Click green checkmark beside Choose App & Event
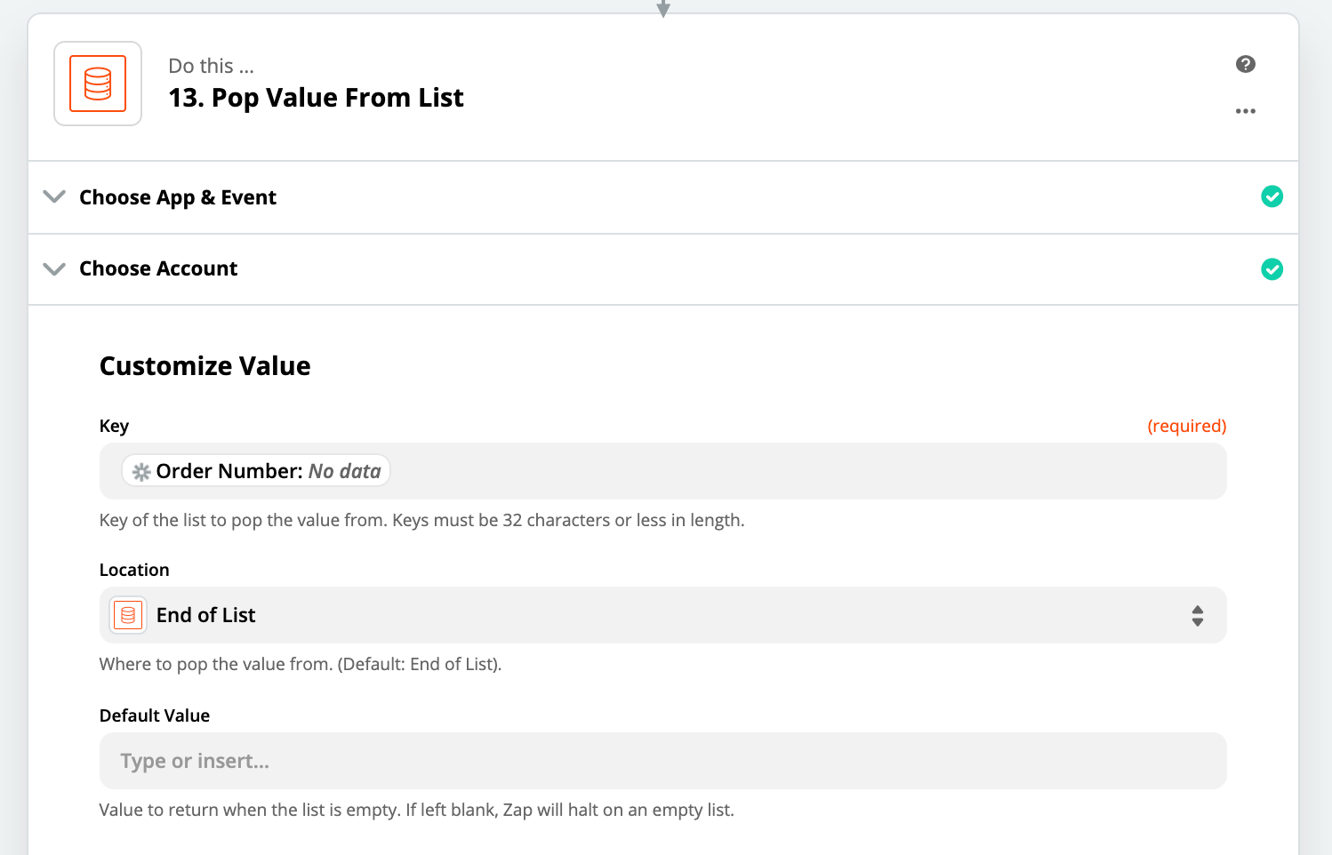The width and height of the screenshot is (1332, 855). point(1272,196)
